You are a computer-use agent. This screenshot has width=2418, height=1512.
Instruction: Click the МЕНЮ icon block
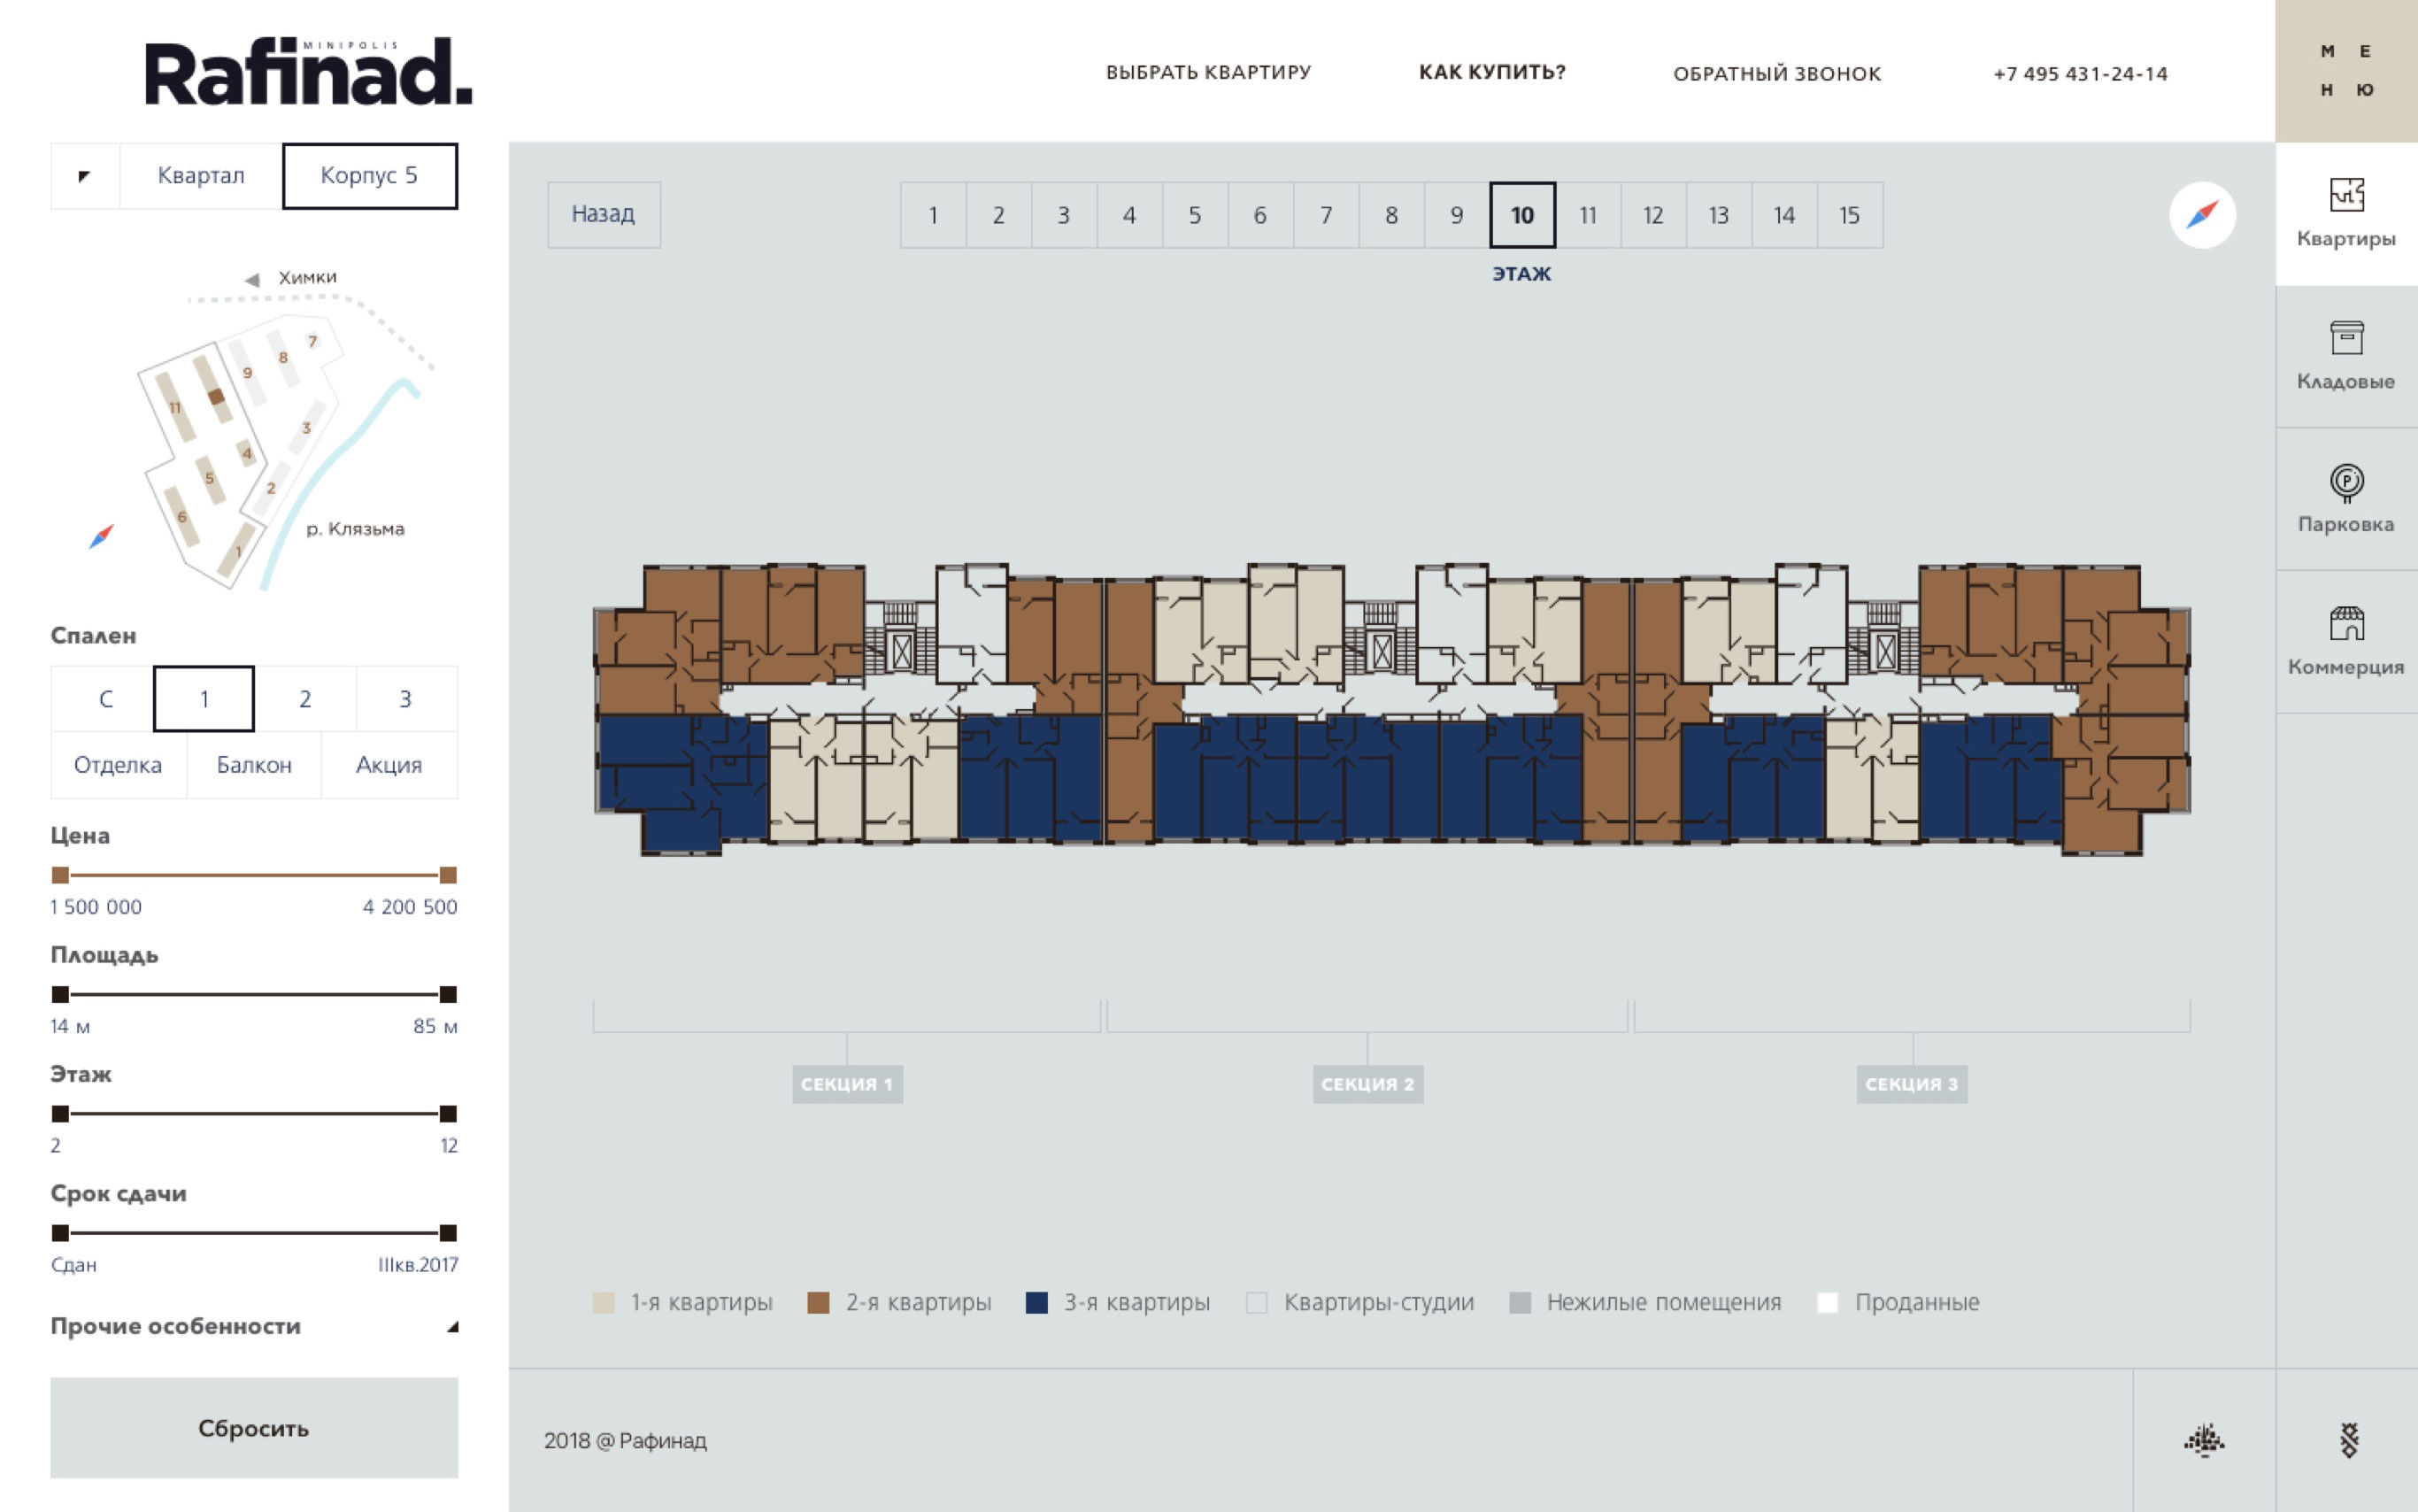point(2345,70)
